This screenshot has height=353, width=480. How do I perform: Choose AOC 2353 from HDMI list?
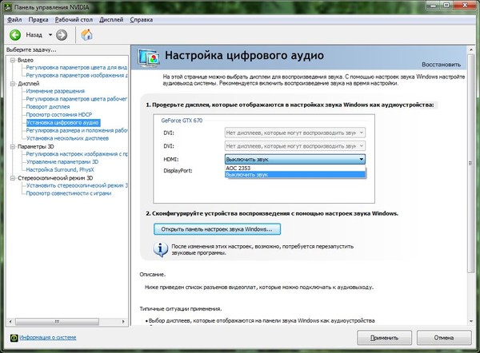tap(295, 168)
